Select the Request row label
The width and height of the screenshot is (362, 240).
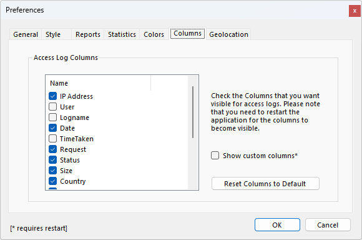(73, 149)
